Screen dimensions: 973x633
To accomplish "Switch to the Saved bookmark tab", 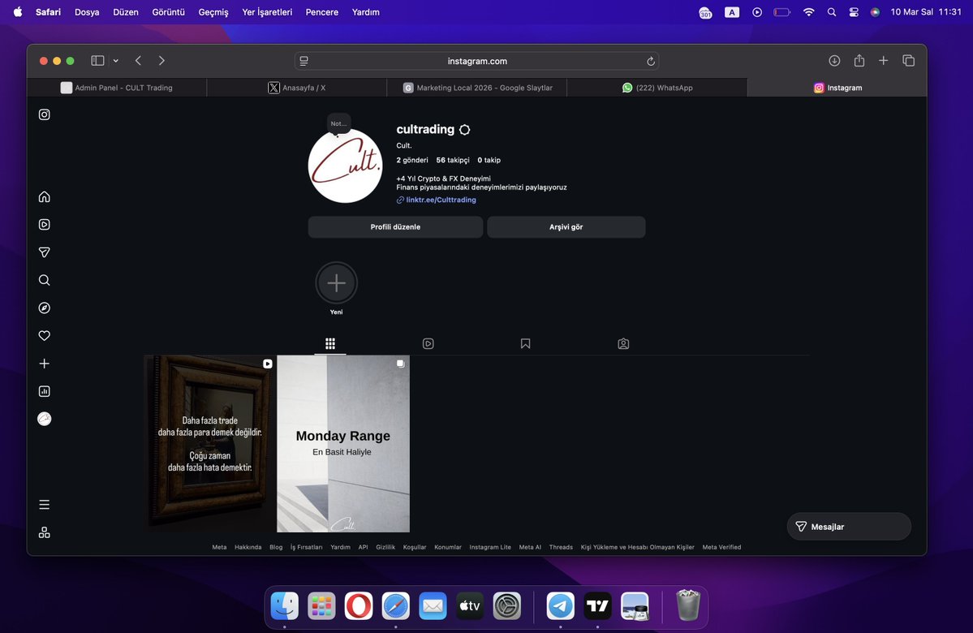I will pyautogui.click(x=526, y=344).
